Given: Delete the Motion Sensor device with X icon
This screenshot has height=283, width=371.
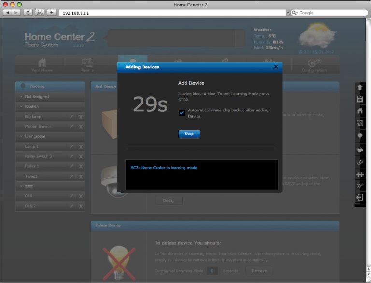Looking at the screenshot, I should pos(81,127).
